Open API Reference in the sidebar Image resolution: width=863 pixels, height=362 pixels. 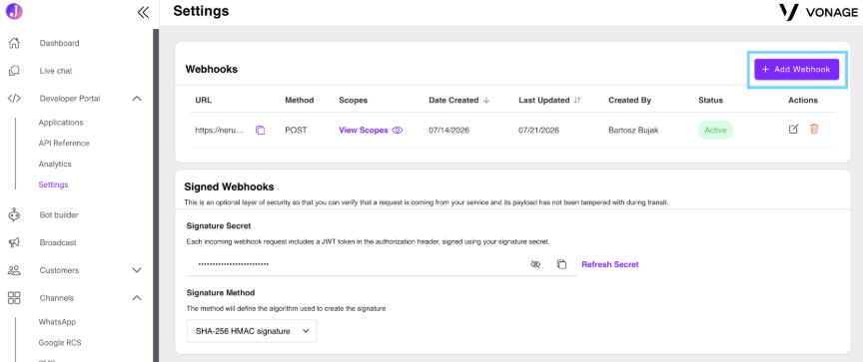coord(64,144)
